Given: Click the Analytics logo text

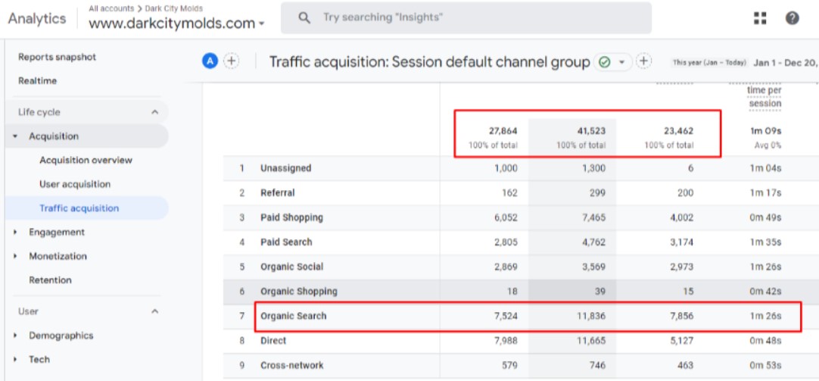Looking at the screenshot, I should (x=37, y=19).
